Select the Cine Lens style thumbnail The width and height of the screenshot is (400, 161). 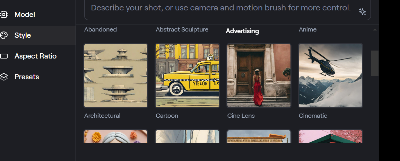(x=259, y=76)
